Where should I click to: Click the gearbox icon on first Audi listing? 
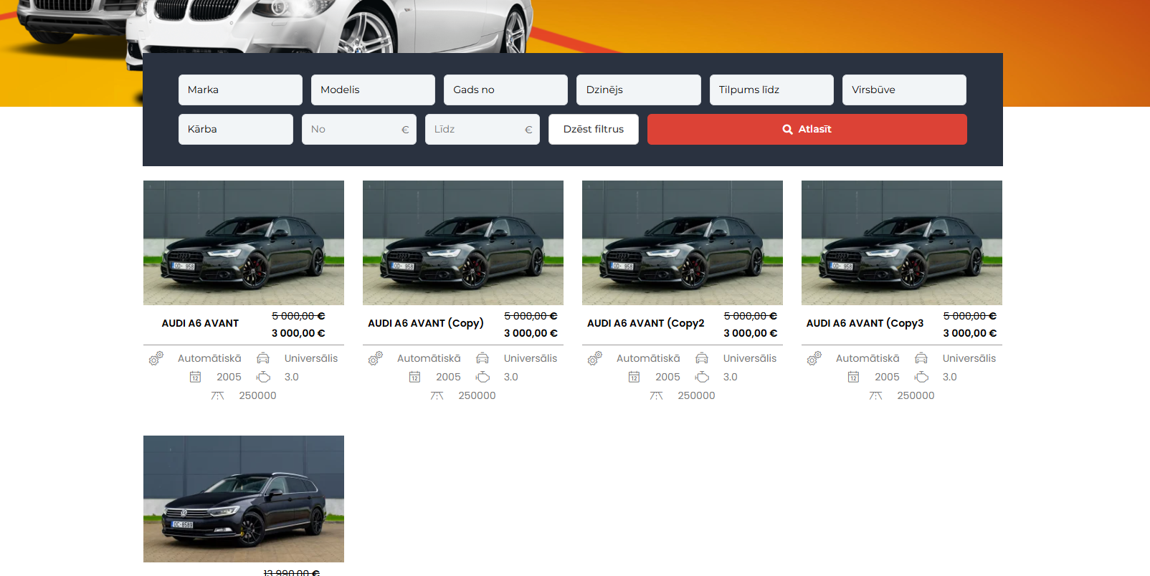(x=156, y=358)
